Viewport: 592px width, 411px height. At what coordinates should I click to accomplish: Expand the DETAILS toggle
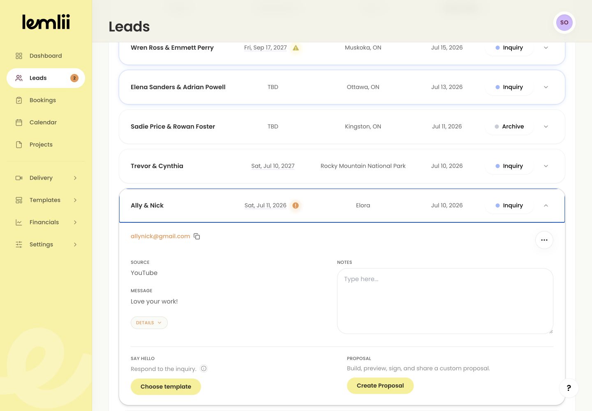[149, 323]
